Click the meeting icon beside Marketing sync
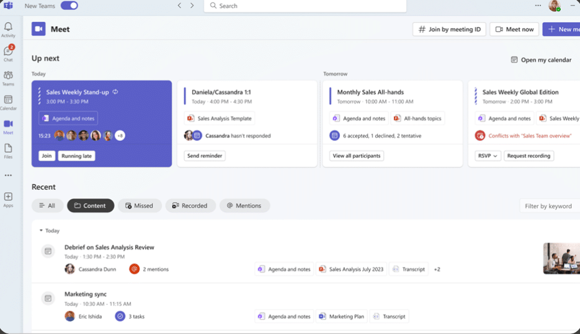The height and width of the screenshot is (334, 580). (x=48, y=298)
